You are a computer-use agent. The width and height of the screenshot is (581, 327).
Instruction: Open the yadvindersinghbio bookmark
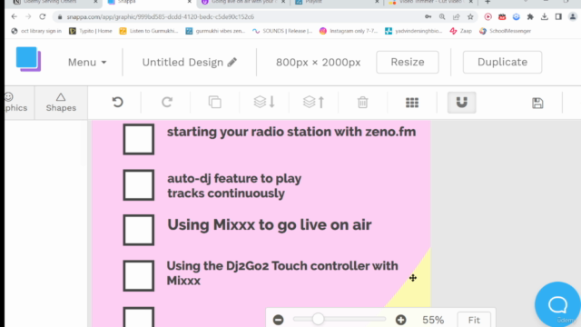(x=414, y=31)
